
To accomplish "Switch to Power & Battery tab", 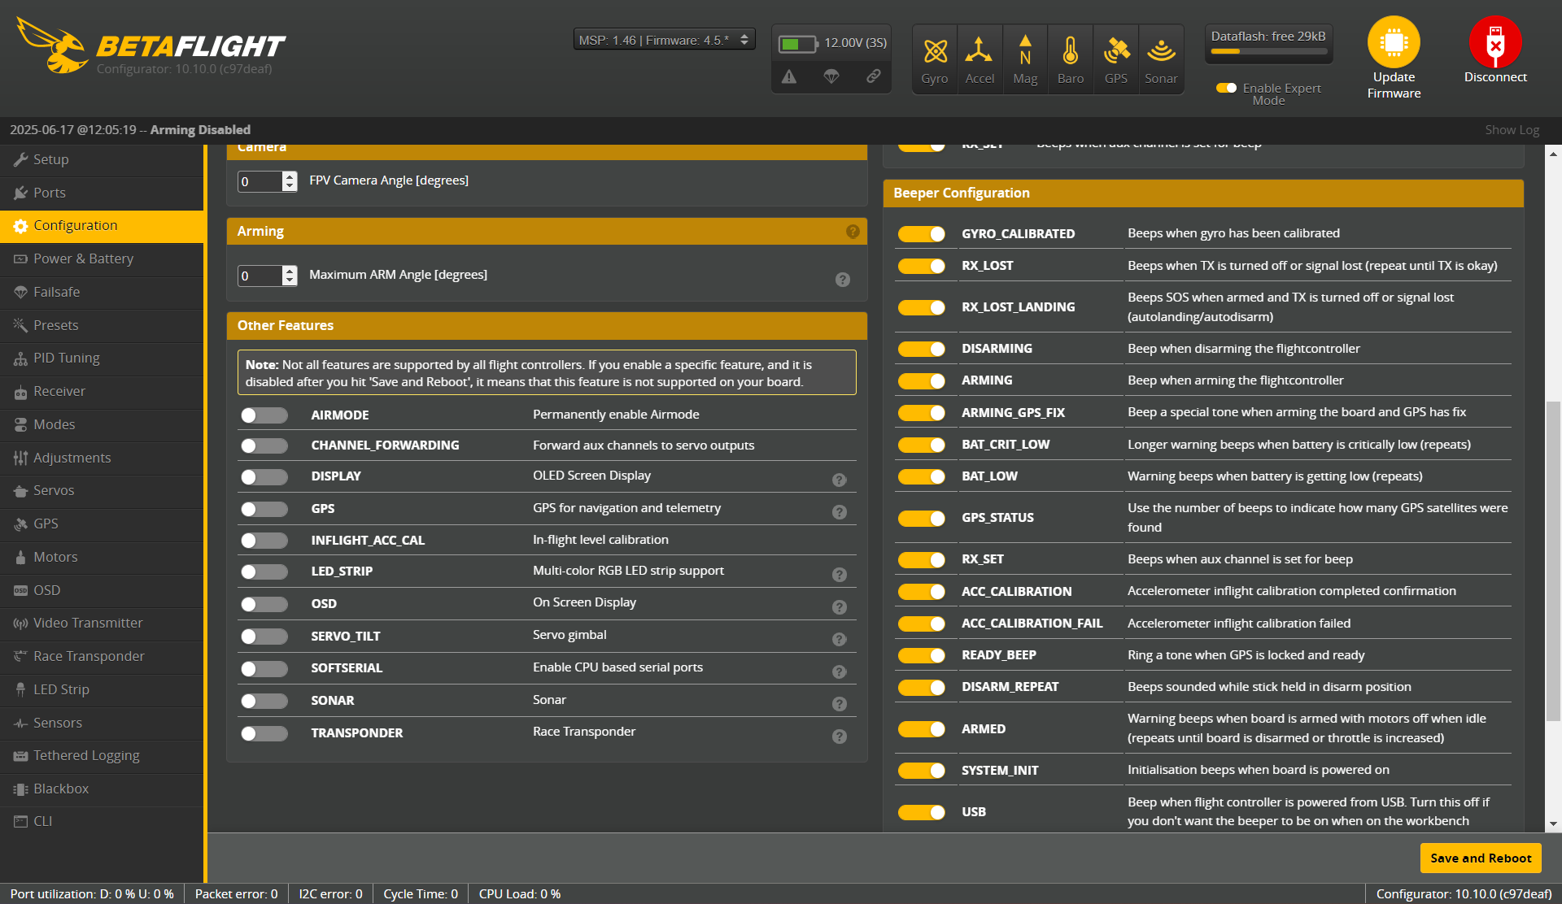I will tap(102, 259).
